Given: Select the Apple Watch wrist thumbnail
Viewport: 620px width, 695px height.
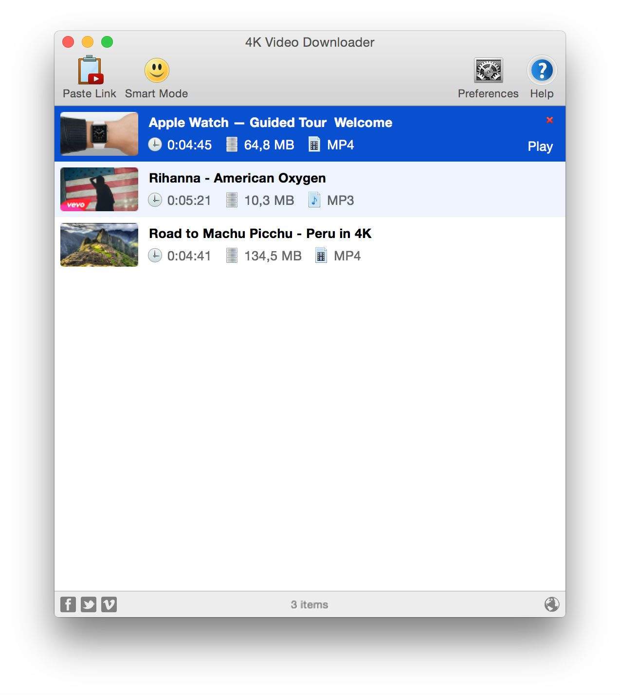Looking at the screenshot, I should click(x=99, y=134).
